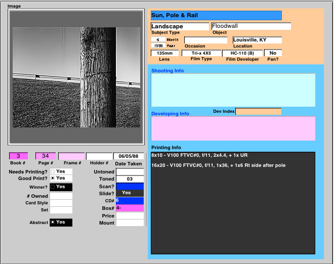This screenshot has width=334, height=264.
Task: Click the blue Scan? field
Action: (x=130, y=186)
